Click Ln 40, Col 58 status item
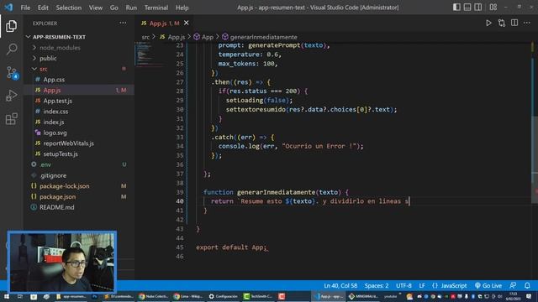Image resolution: width=538 pixels, height=302 pixels. 340,285
